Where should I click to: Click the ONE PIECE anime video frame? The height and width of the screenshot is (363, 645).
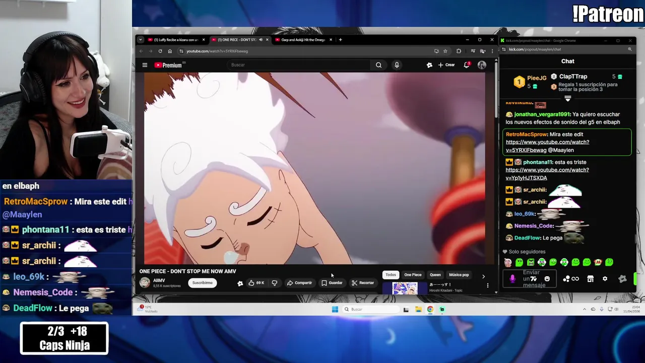pos(314,168)
